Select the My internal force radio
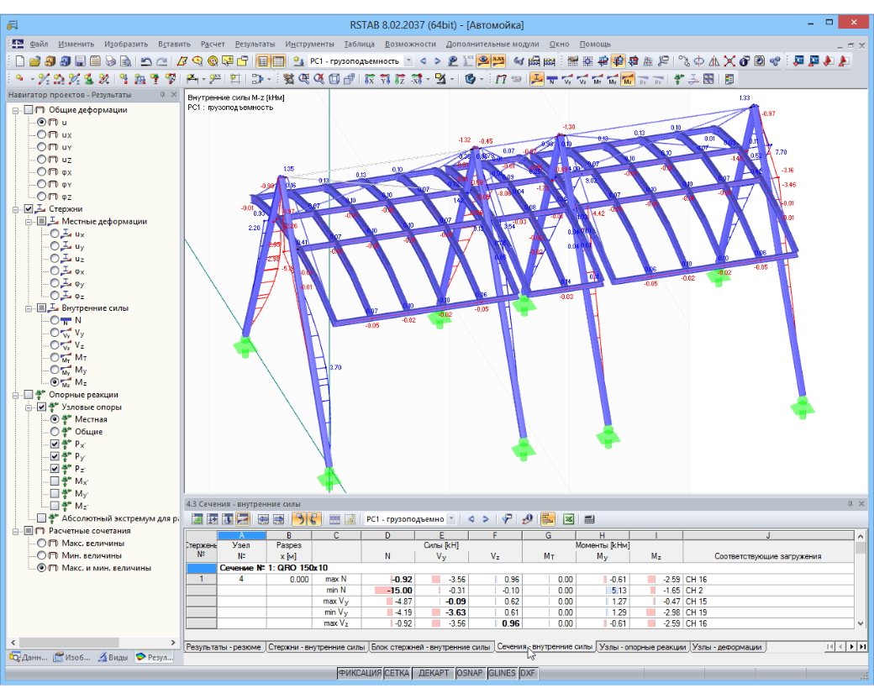The image size is (874, 699). click(x=55, y=370)
